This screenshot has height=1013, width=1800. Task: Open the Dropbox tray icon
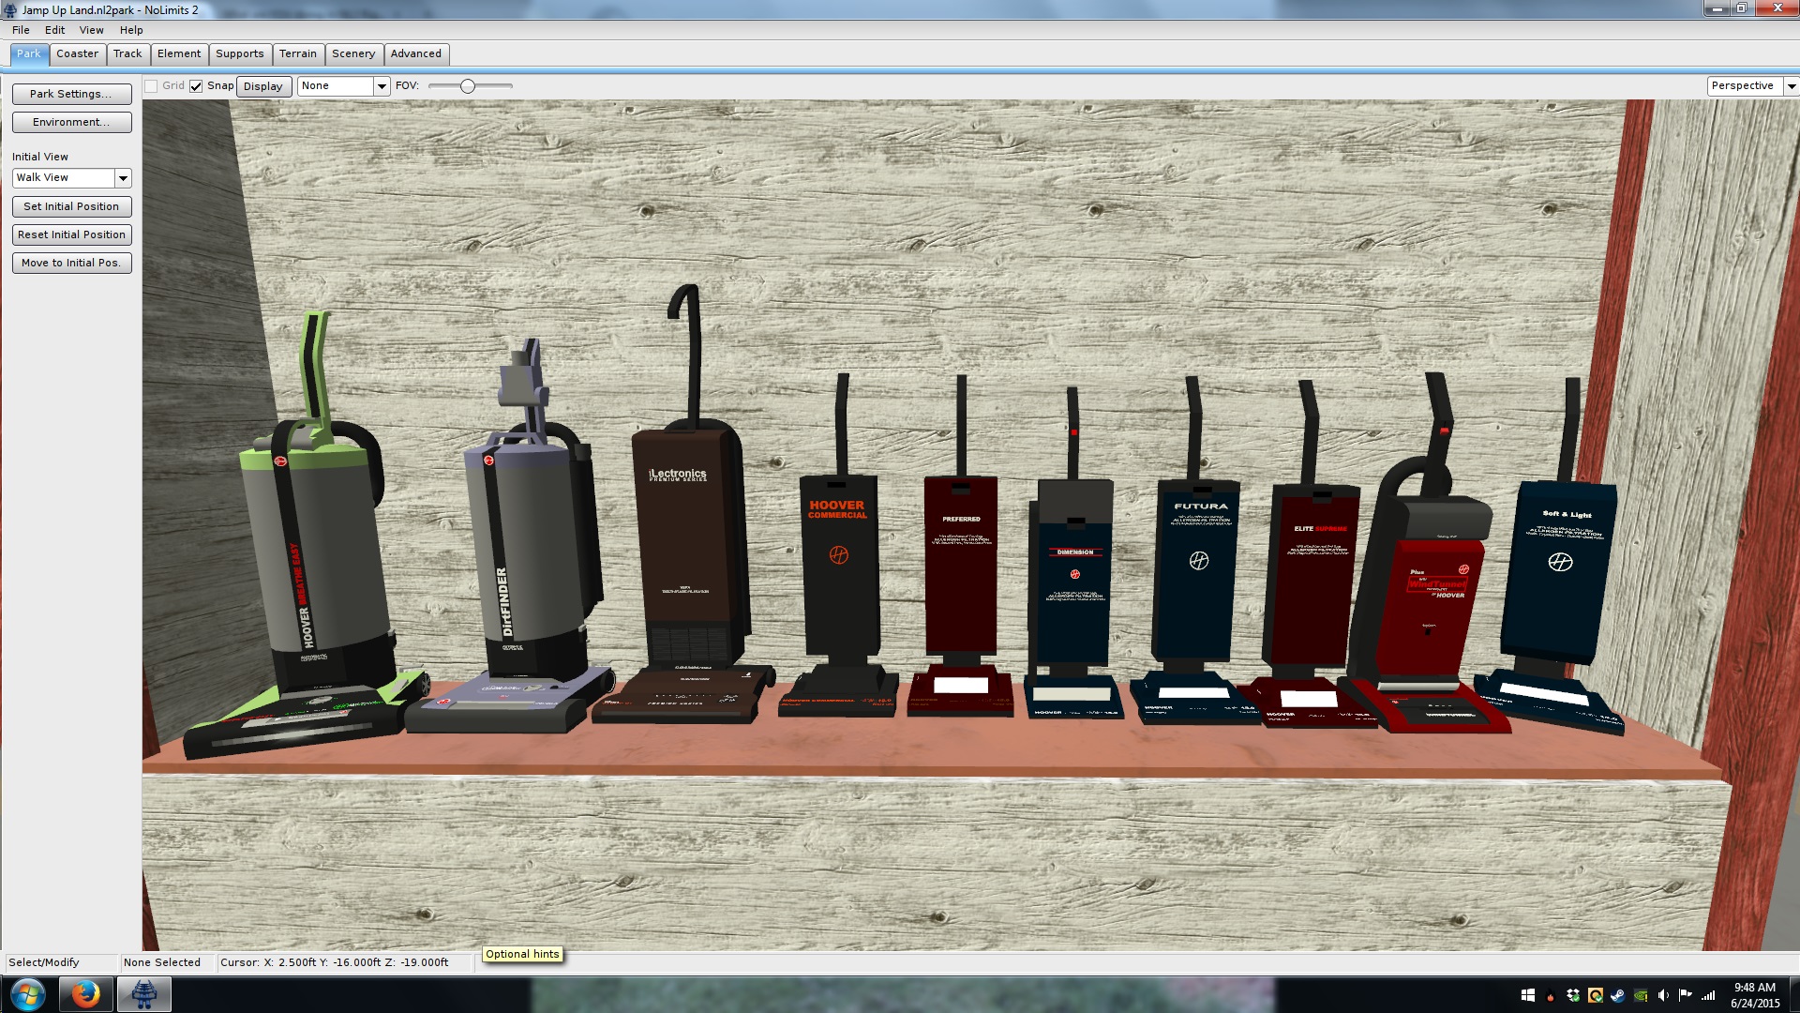click(x=1573, y=995)
